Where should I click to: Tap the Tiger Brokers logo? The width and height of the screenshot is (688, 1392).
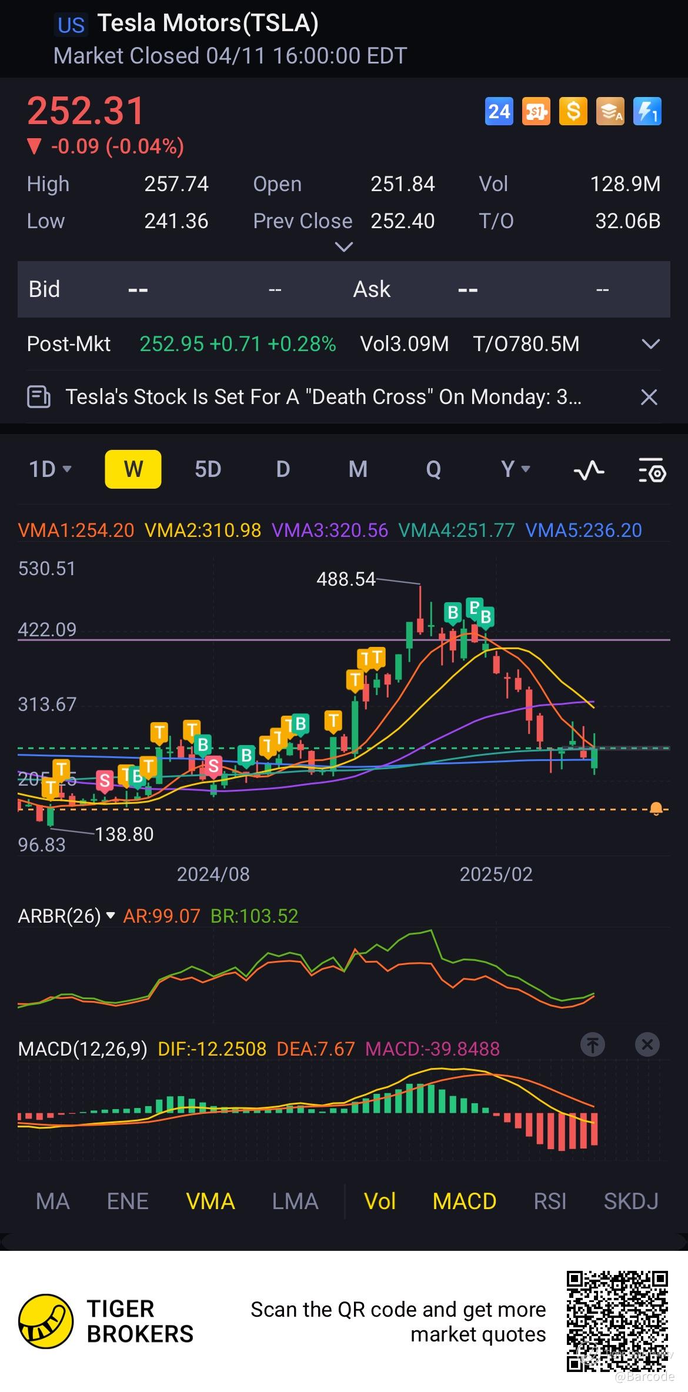(46, 1321)
